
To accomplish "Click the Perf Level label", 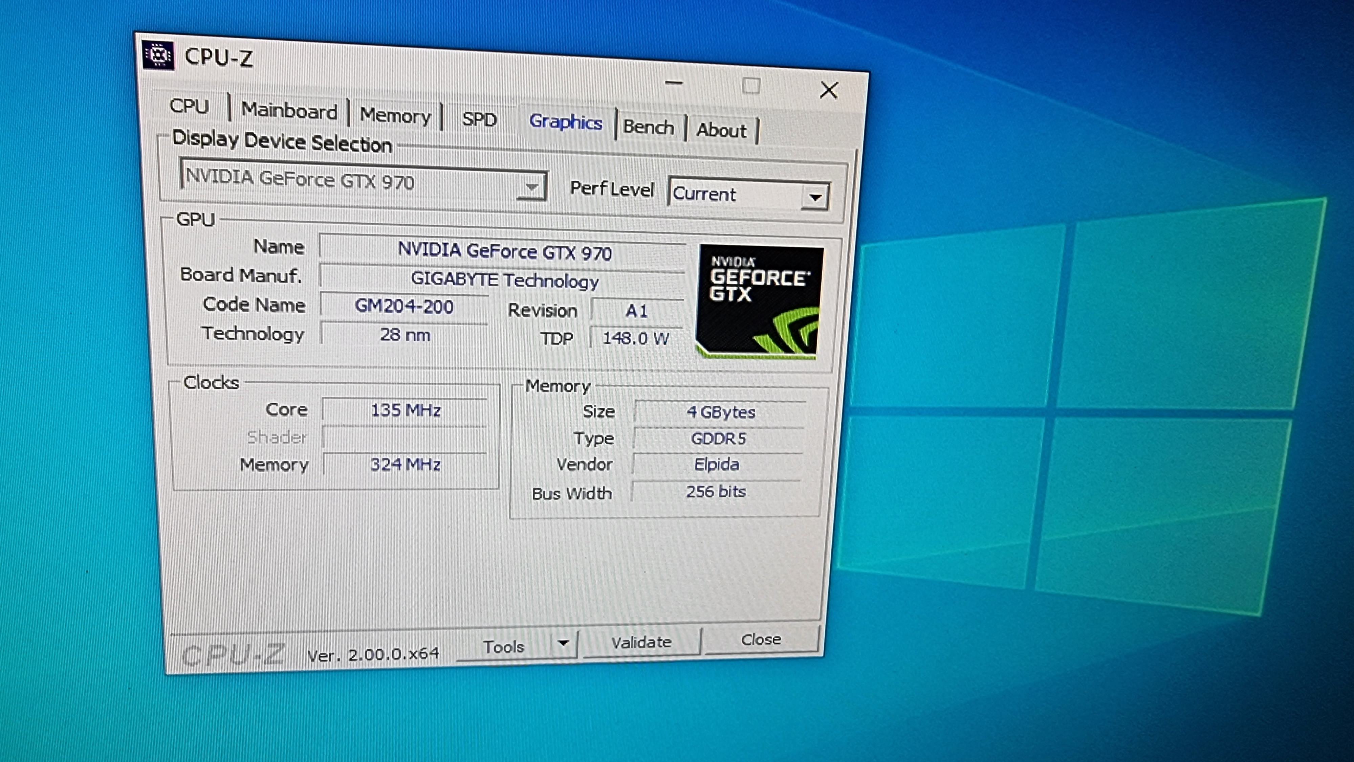I will click(612, 189).
